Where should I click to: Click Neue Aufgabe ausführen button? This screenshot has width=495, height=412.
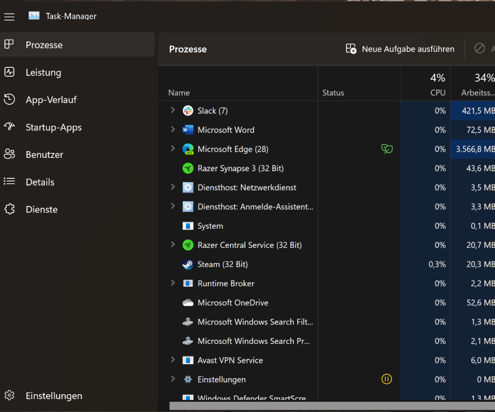click(400, 49)
